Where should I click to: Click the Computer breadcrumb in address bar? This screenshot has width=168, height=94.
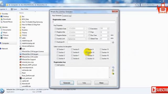[x=14, y=5]
